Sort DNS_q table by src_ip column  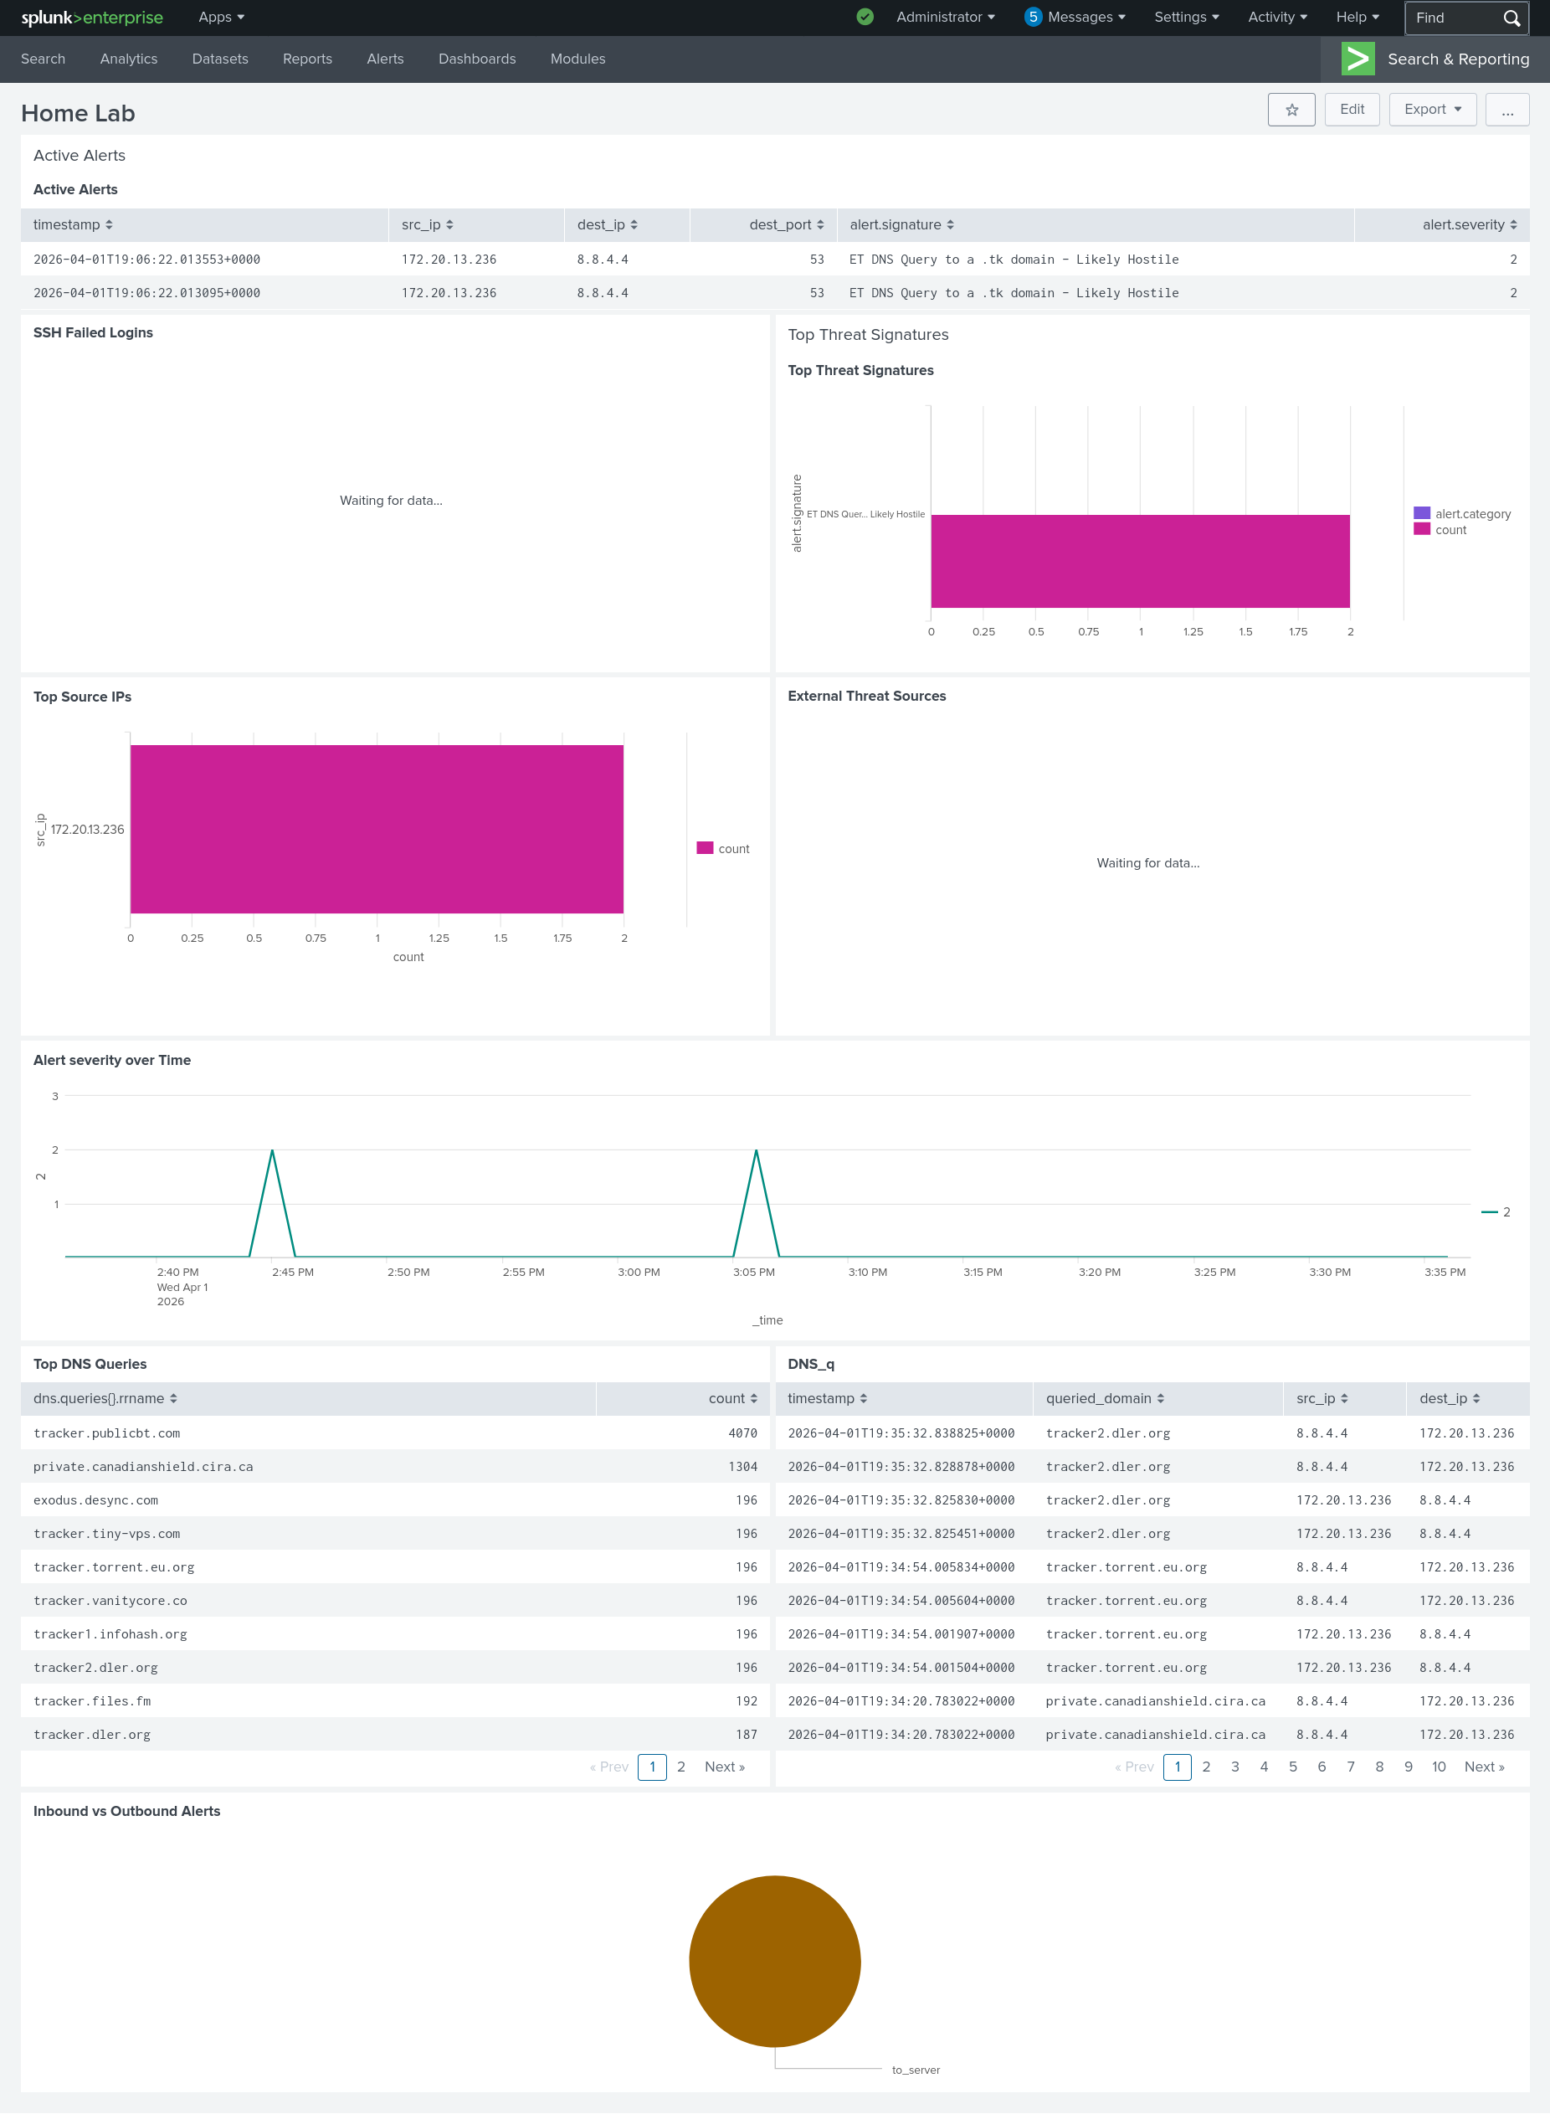point(1322,1398)
